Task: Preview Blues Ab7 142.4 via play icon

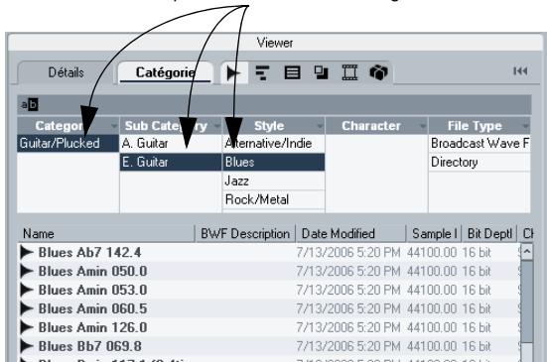Action: (27, 252)
